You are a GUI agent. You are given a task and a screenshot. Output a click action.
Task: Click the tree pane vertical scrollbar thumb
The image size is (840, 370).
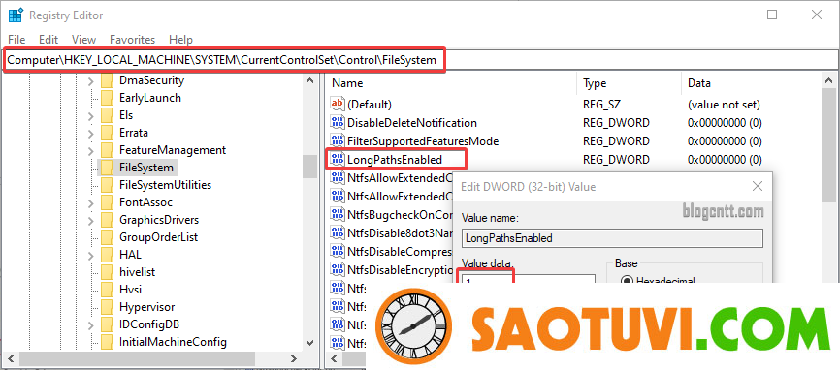pyautogui.click(x=309, y=167)
